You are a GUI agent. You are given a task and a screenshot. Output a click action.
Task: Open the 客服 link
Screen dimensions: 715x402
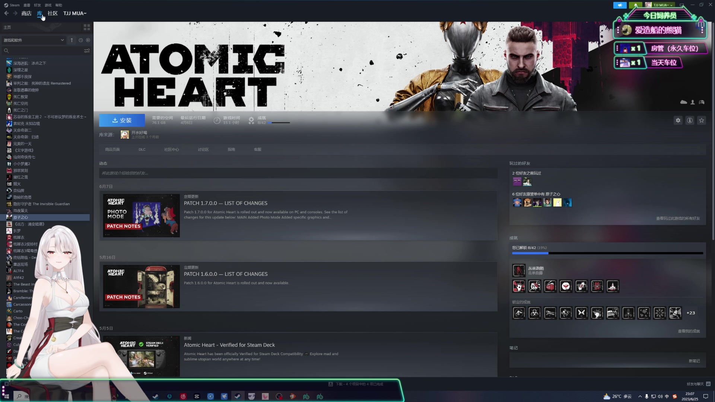258,150
